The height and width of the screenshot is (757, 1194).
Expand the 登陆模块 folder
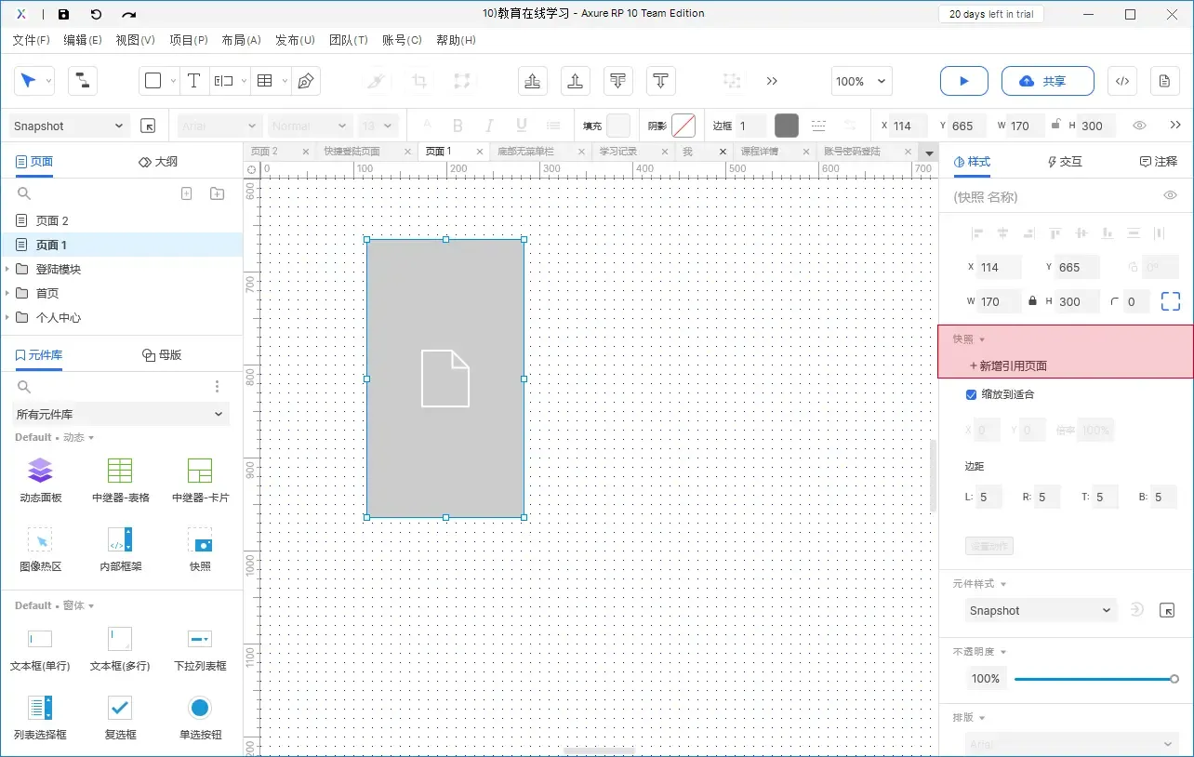8,269
